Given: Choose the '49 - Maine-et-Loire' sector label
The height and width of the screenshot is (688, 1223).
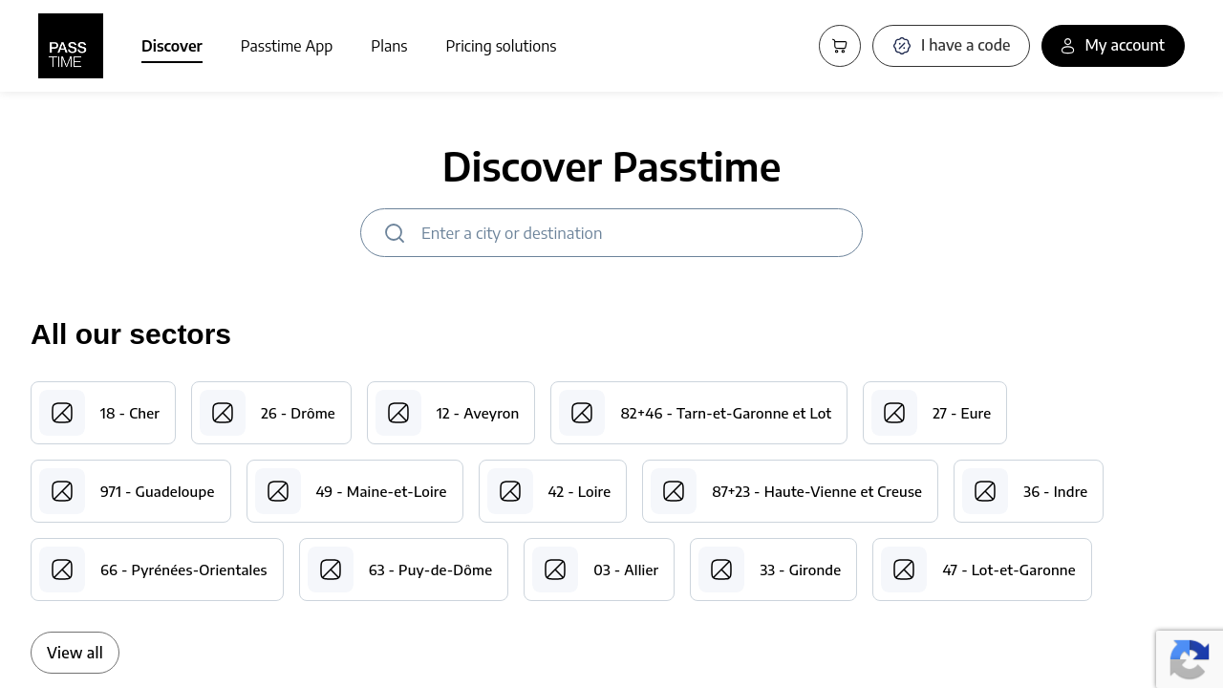Looking at the screenshot, I should pos(381,491).
